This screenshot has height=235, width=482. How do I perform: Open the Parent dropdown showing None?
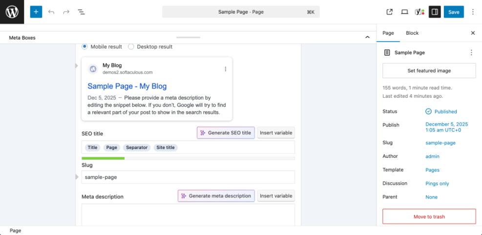(x=431, y=197)
